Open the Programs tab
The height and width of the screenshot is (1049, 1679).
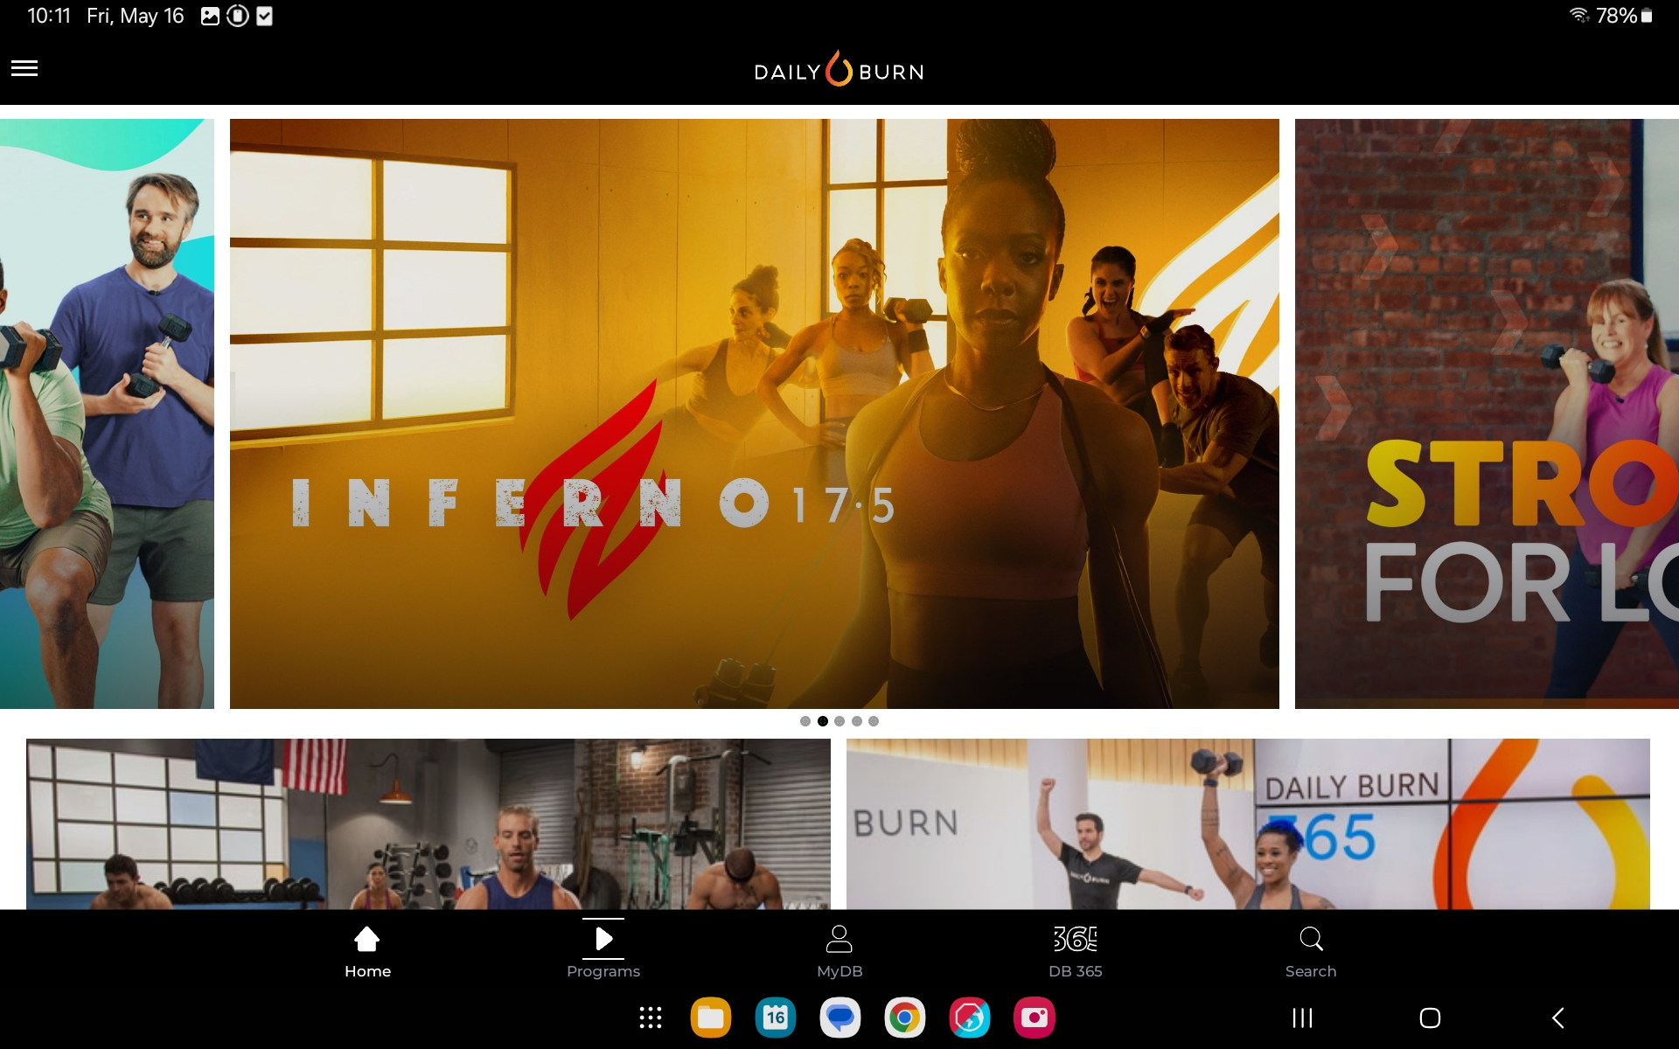(603, 952)
